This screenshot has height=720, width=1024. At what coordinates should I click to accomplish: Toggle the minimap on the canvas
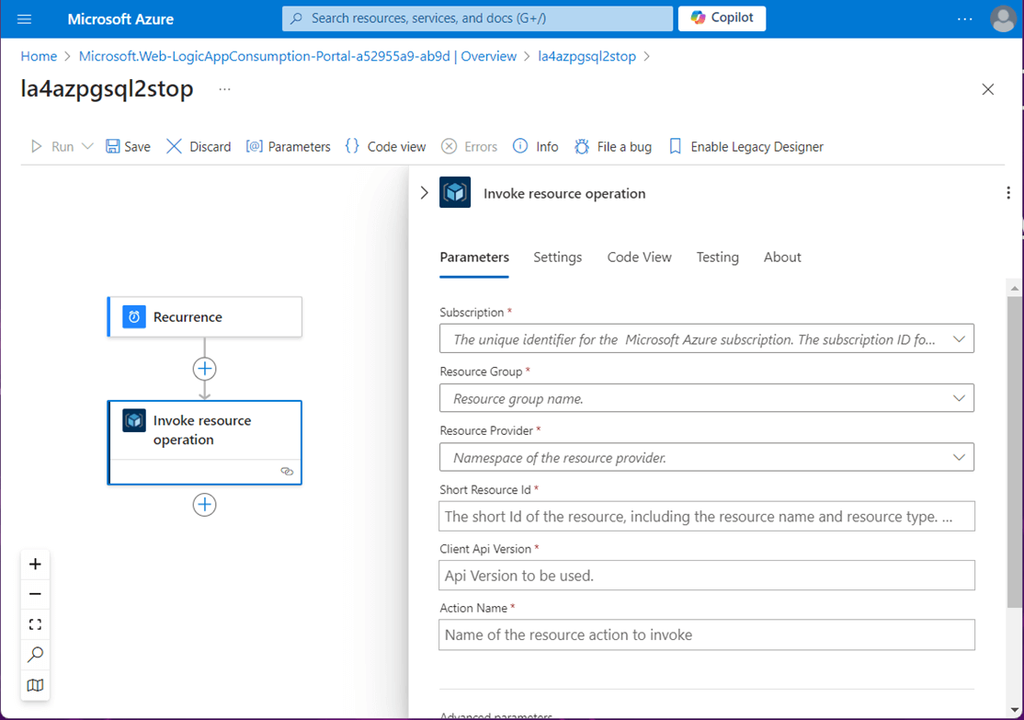coord(35,685)
